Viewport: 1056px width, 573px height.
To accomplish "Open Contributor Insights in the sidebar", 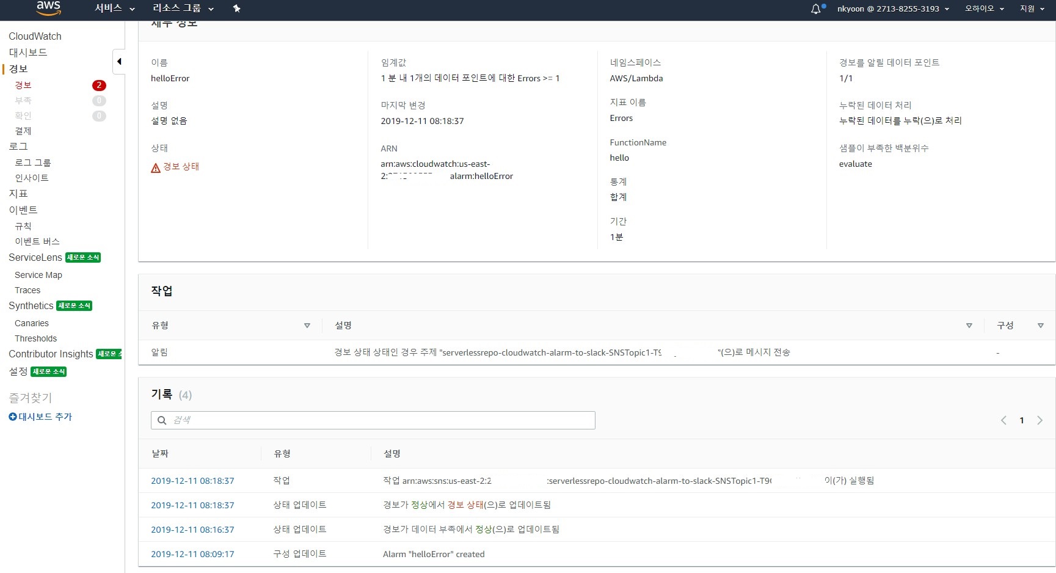I will [51, 354].
